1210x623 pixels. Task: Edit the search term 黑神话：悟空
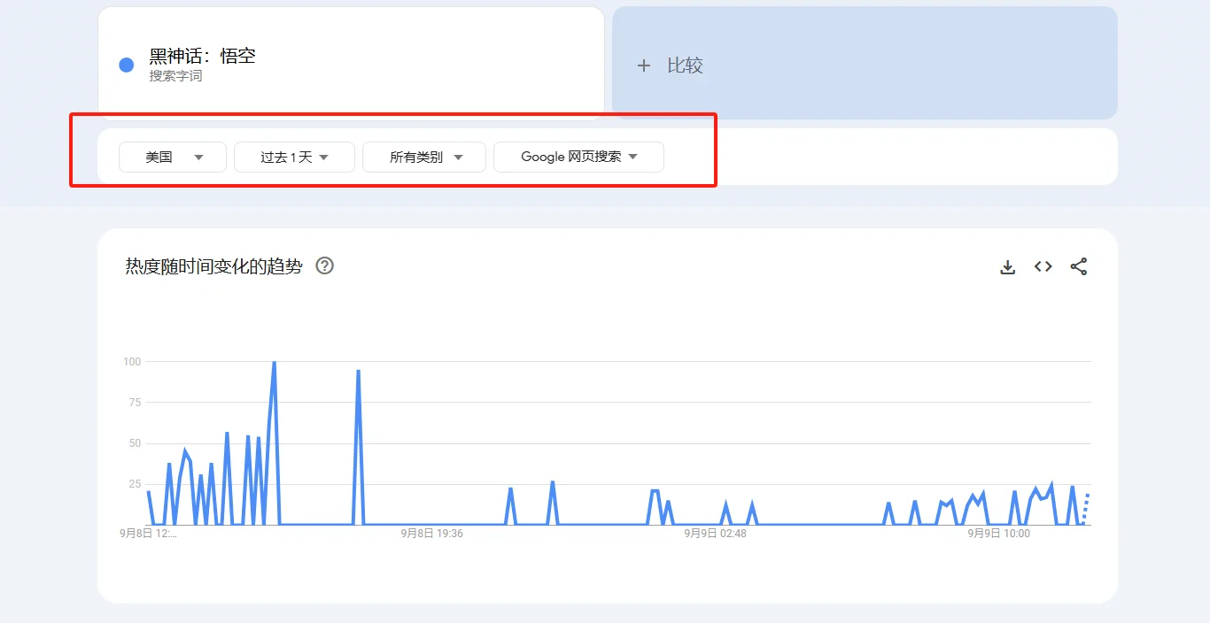(x=202, y=57)
